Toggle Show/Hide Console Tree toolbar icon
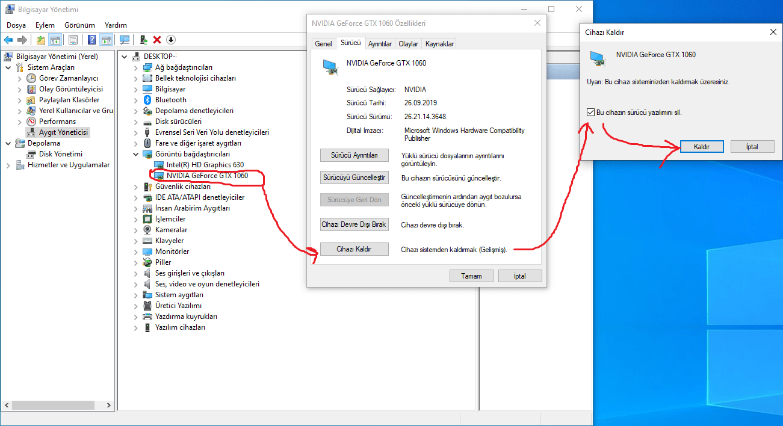This screenshot has width=783, height=426. (x=55, y=40)
